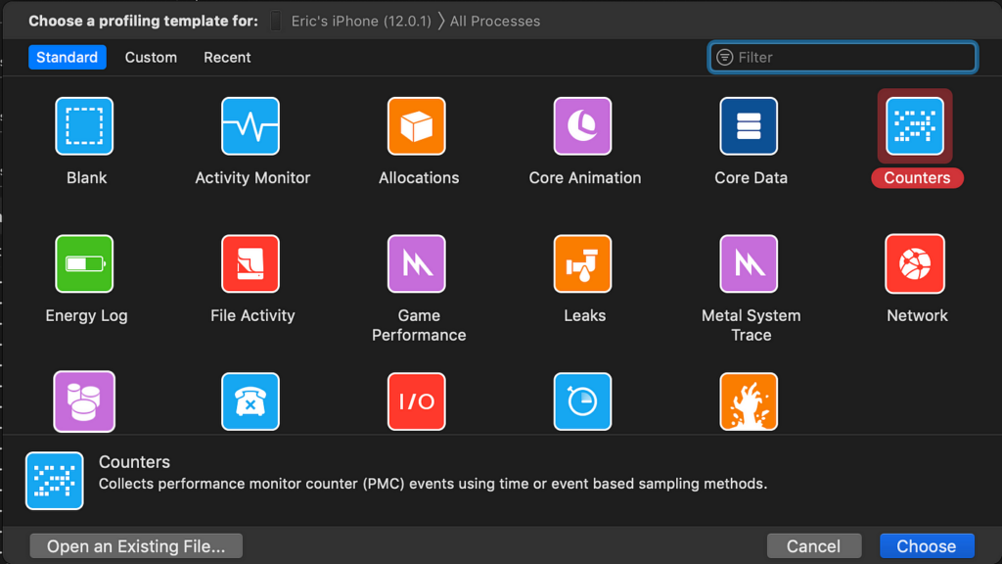The height and width of the screenshot is (564, 1002).
Task: Click the Counters heading in description pane
Action: tap(134, 462)
